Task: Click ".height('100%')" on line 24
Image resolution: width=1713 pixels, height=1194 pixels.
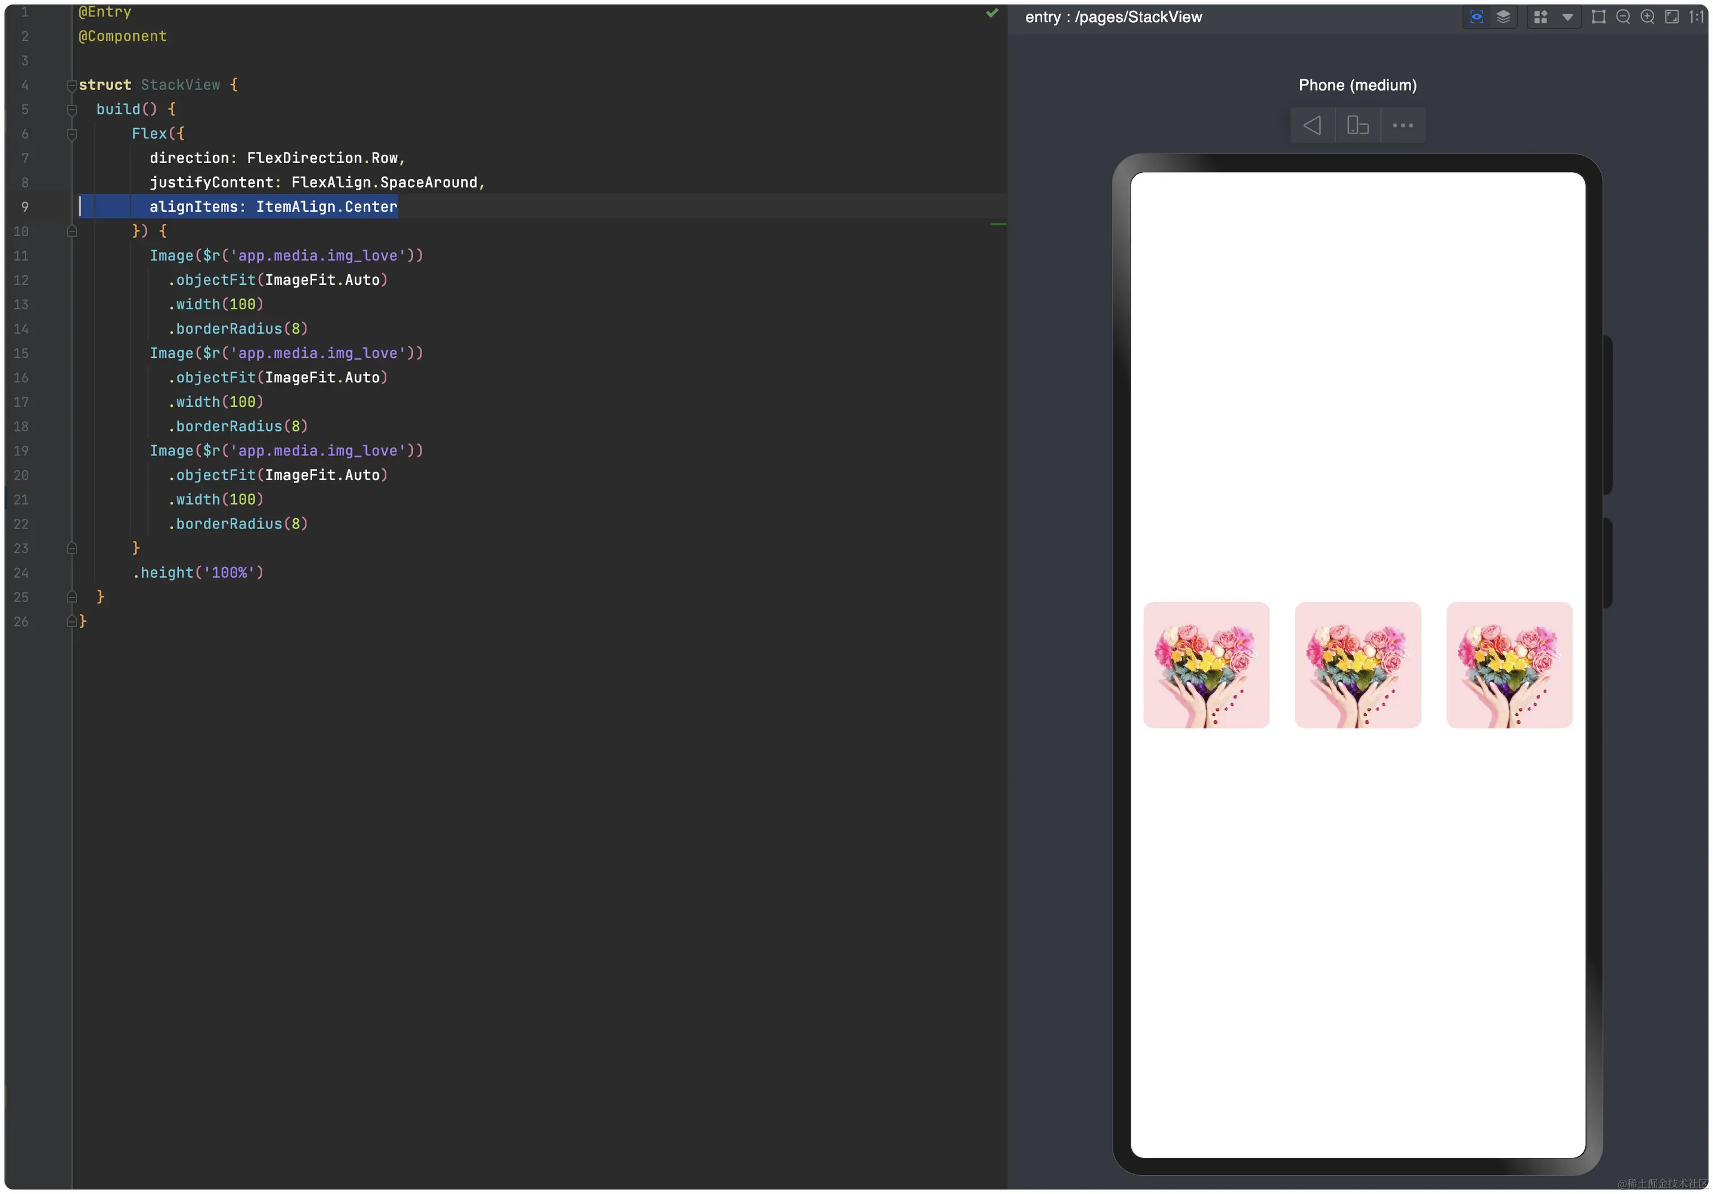Action: pyautogui.click(x=198, y=573)
